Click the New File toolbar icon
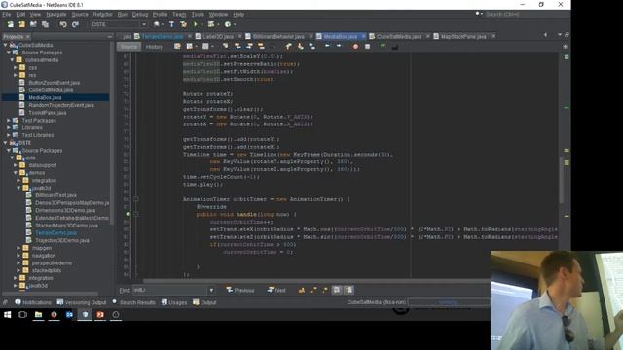The height and width of the screenshot is (350, 623). pos(11,24)
